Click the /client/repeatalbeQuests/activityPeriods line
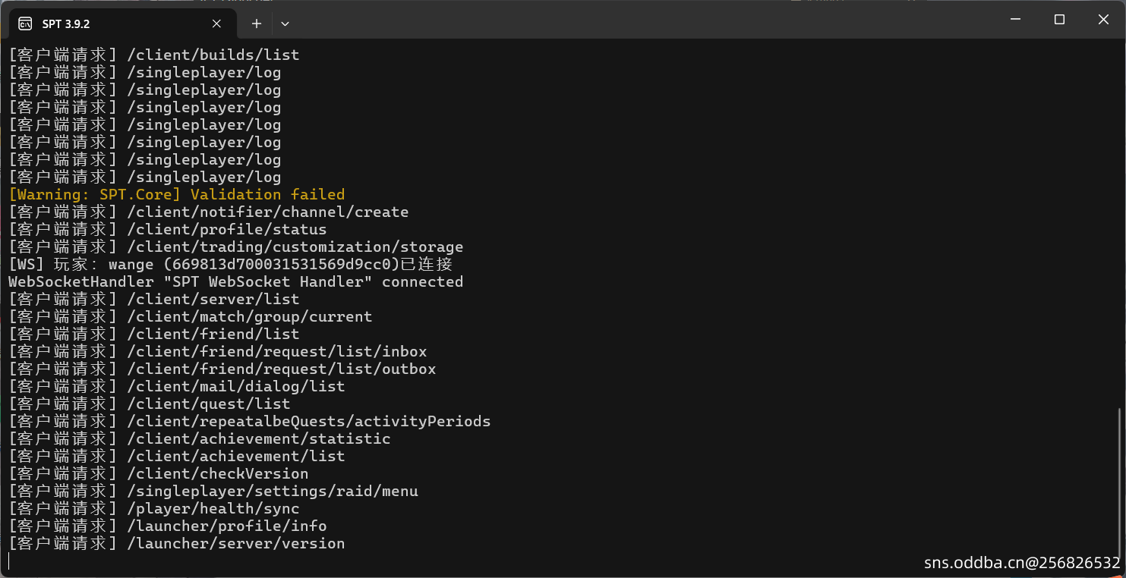 [x=249, y=422]
